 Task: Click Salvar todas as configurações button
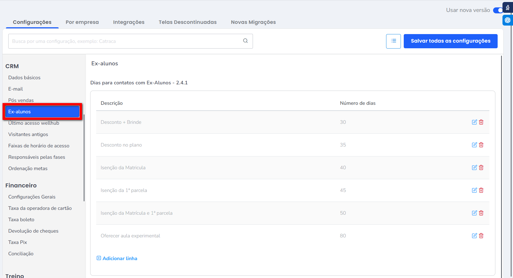450,41
